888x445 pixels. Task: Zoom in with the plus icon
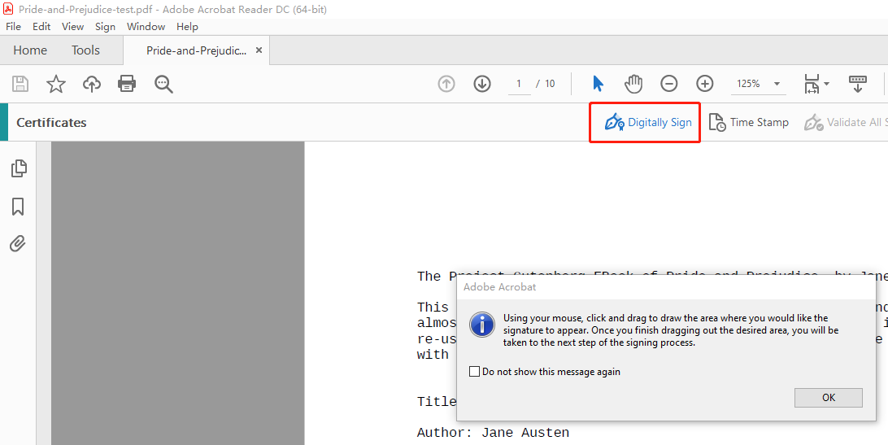(704, 84)
